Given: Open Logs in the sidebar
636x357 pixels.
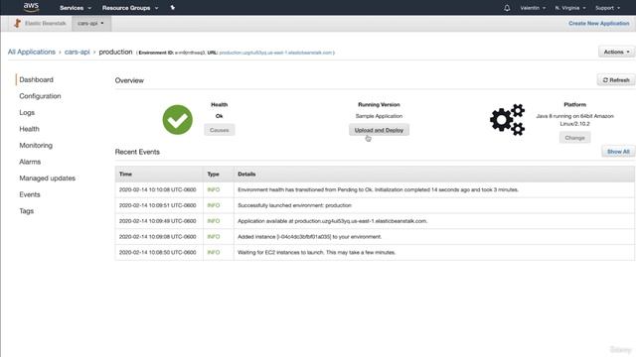Looking at the screenshot, I should [27, 112].
